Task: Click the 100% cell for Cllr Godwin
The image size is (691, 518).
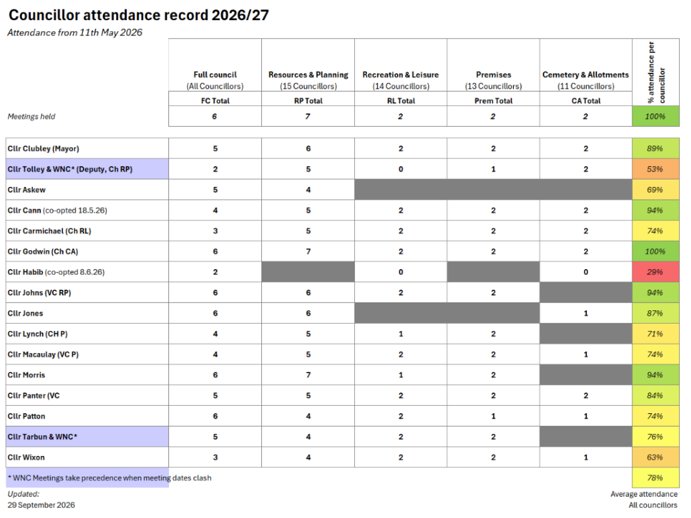Action: [656, 252]
